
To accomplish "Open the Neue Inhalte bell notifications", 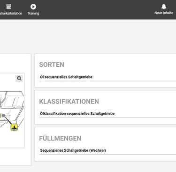I will [x=164, y=7].
